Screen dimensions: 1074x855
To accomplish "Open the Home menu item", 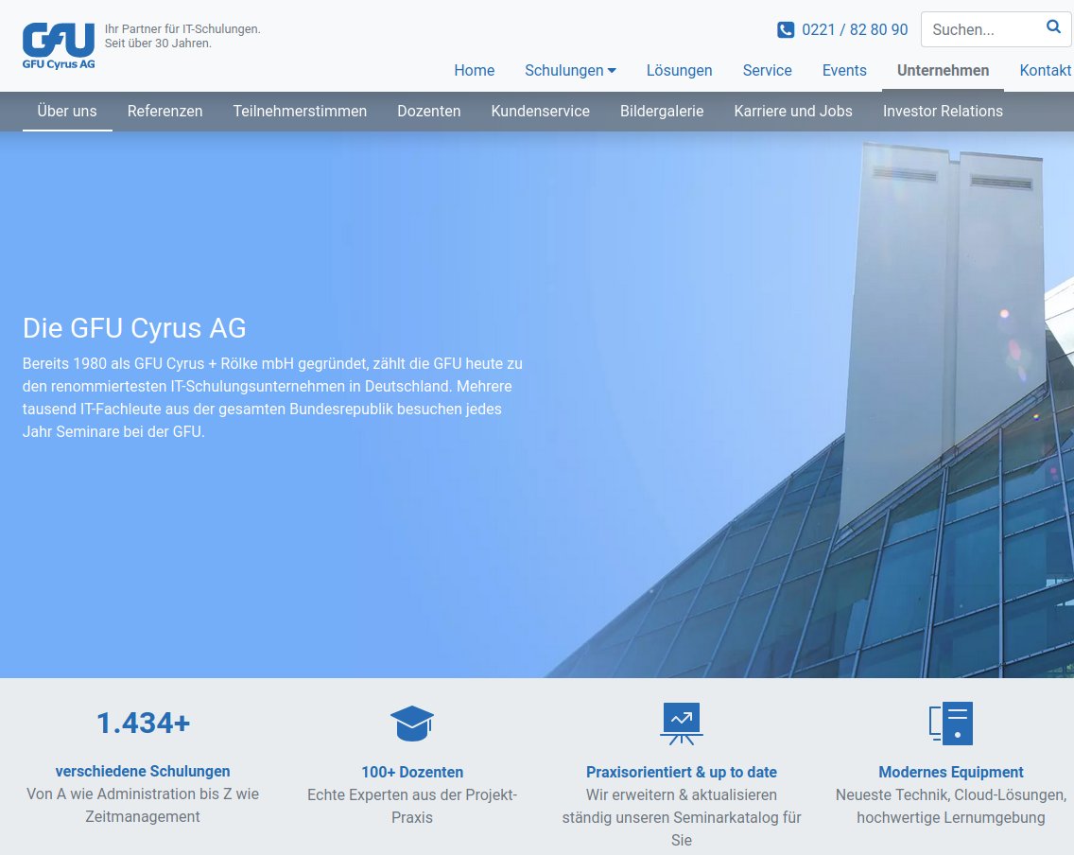I will (x=474, y=71).
